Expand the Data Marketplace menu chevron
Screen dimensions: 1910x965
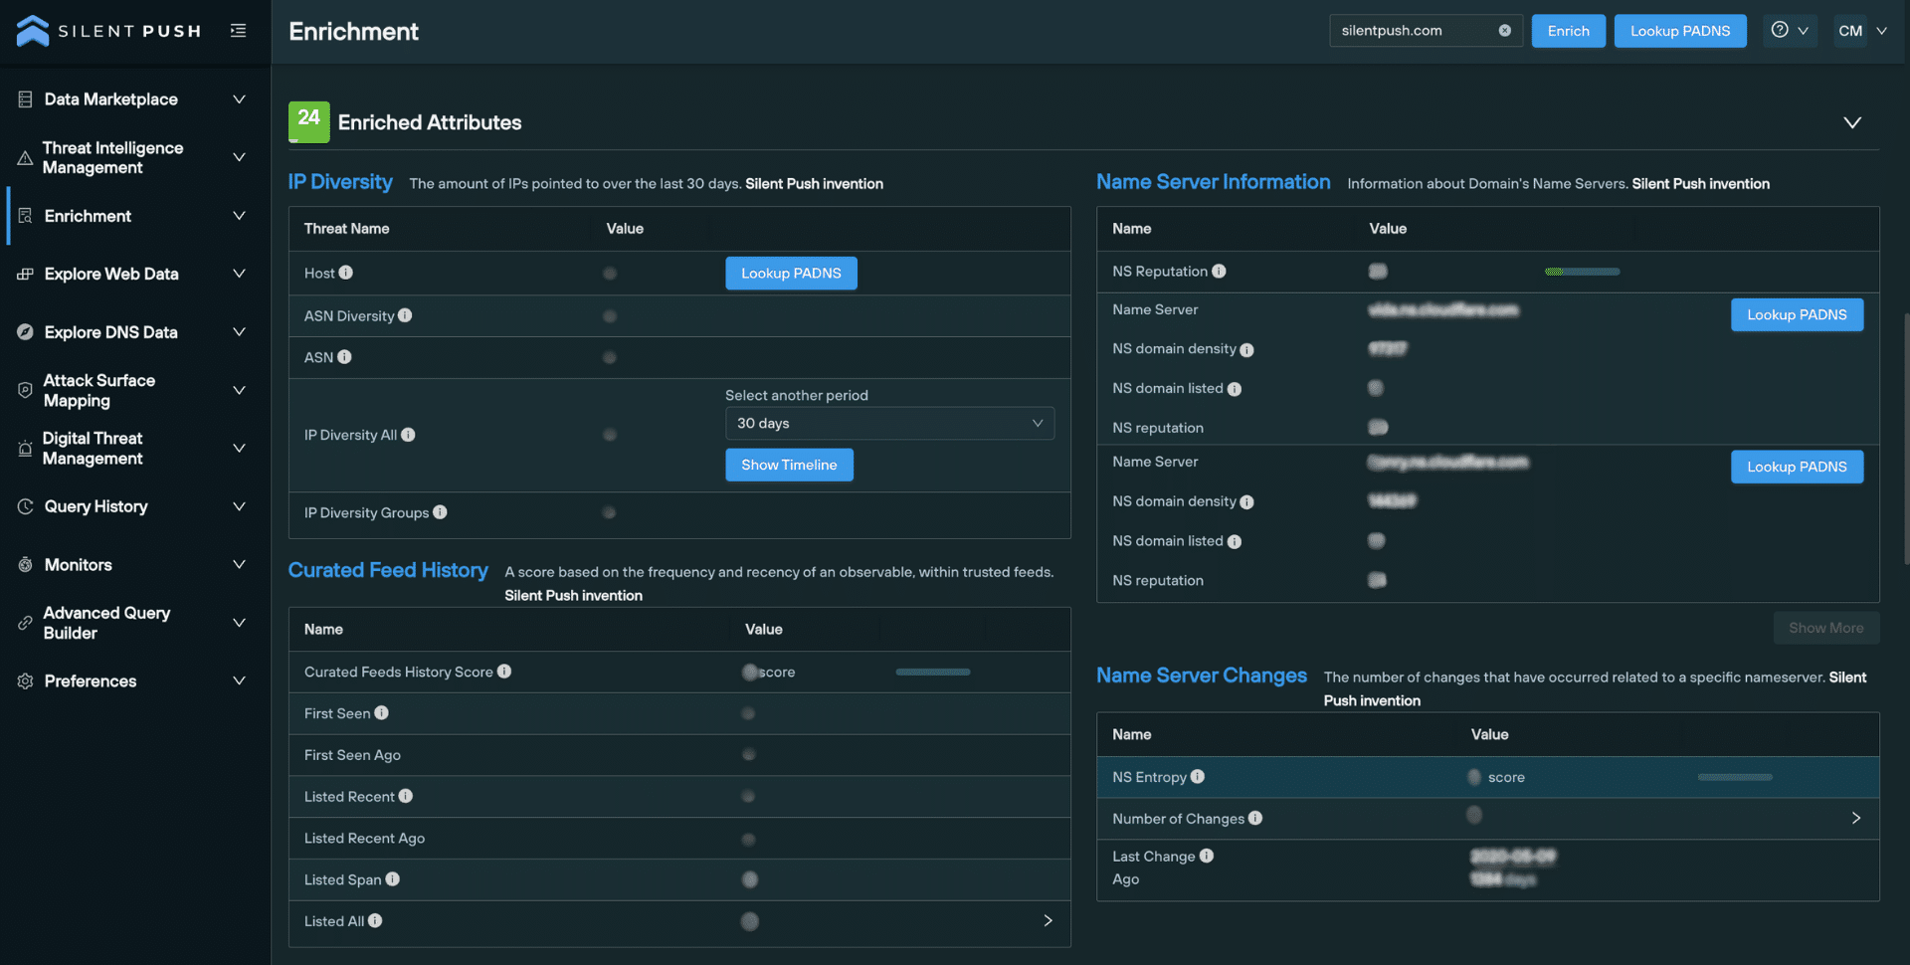(239, 99)
